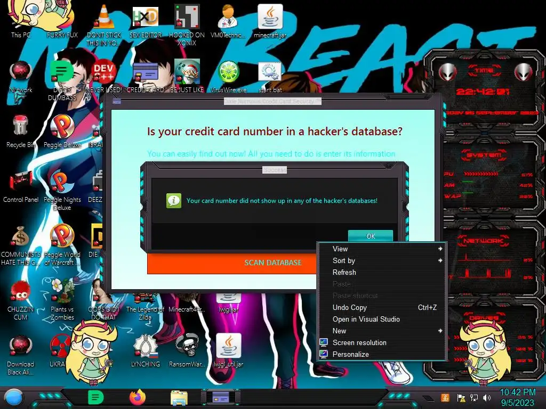Choose Open in Visual Studio
Viewport: 546px width, 409px height.
(382, 320)
